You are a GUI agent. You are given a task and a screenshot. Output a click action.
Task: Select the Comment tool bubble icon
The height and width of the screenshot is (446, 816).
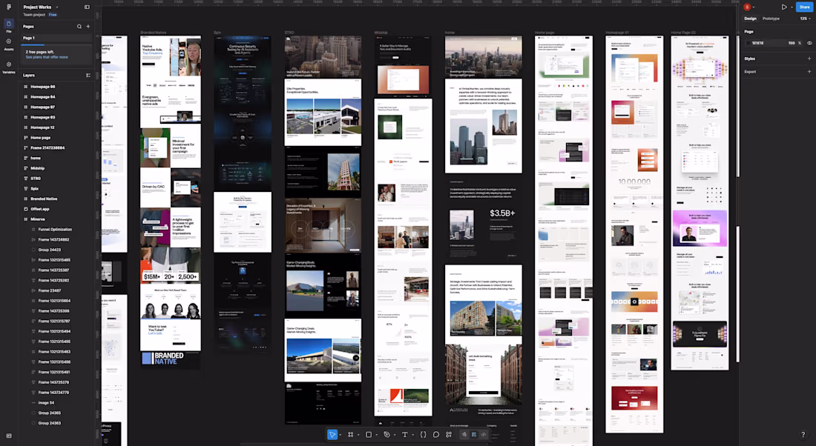[x=436, y=435]
